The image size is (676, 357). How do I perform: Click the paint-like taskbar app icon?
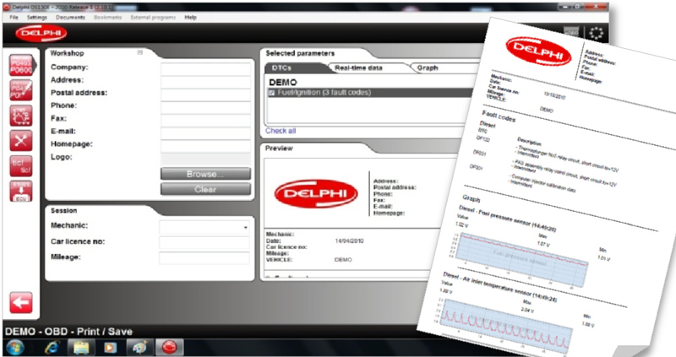pos(139,347)
